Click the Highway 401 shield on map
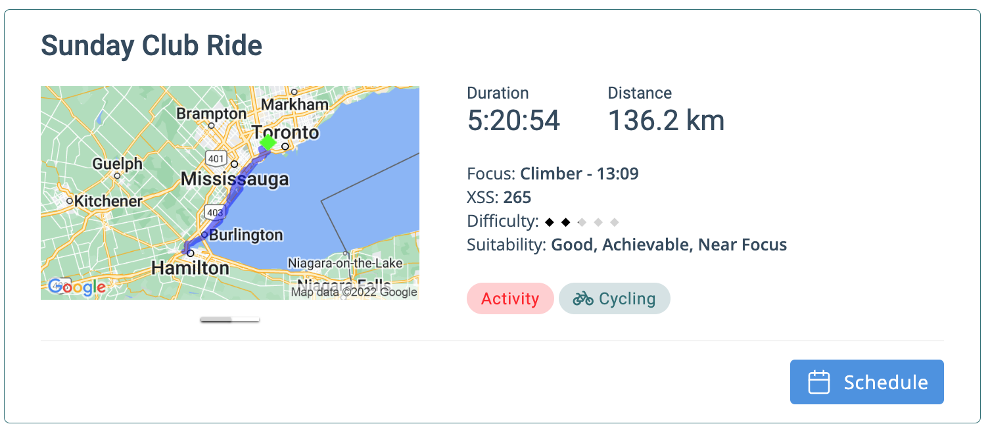Viewport: 990px width, 426px height. pos(216,158)
